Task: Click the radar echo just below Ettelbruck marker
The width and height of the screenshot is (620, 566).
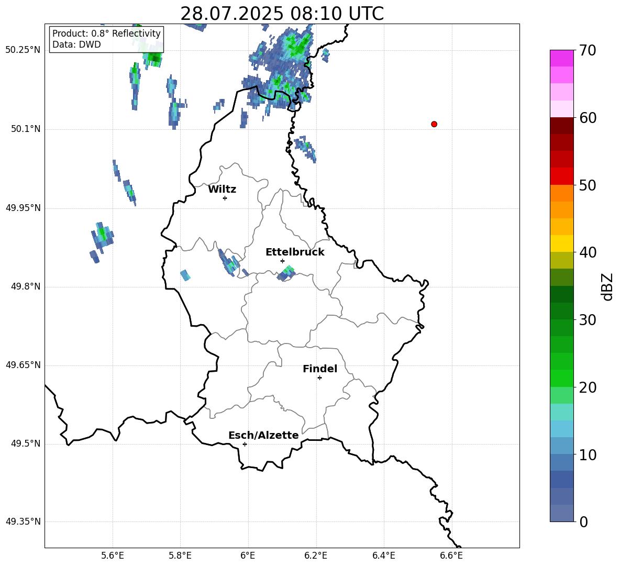Action: [x=286, y=273]
